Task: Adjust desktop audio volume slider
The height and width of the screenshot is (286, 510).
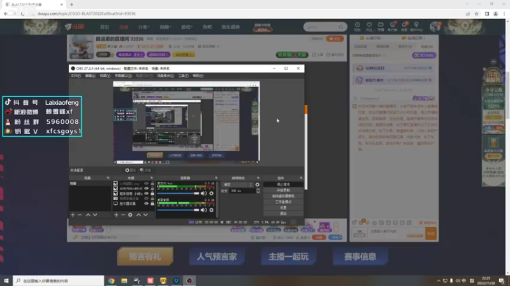Action: point(178,210)
